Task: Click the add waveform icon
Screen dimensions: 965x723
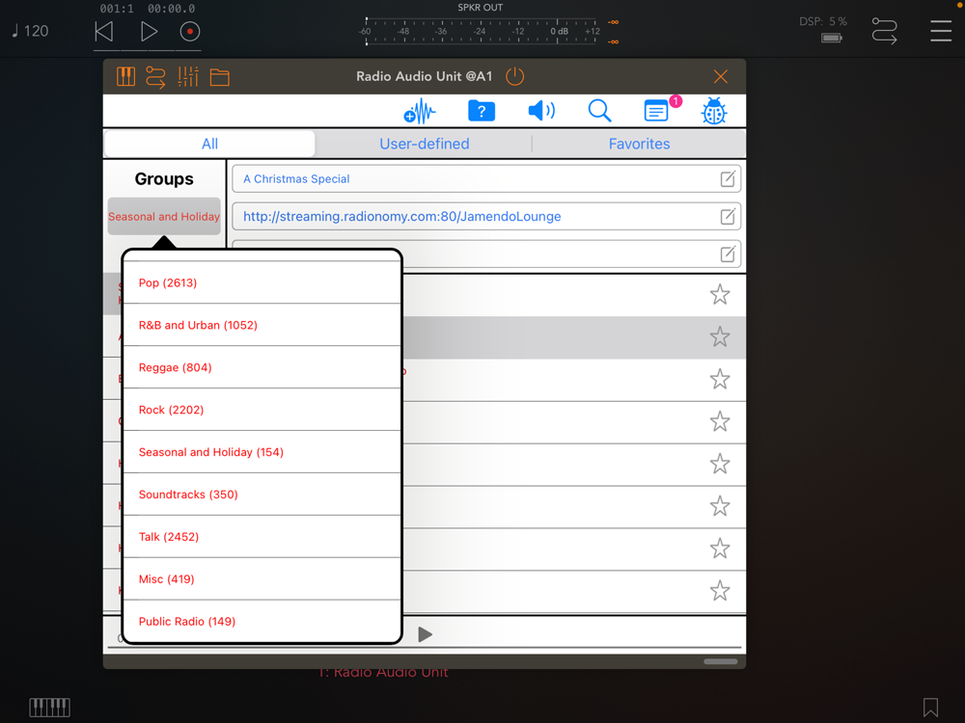Action: (419, 112)
